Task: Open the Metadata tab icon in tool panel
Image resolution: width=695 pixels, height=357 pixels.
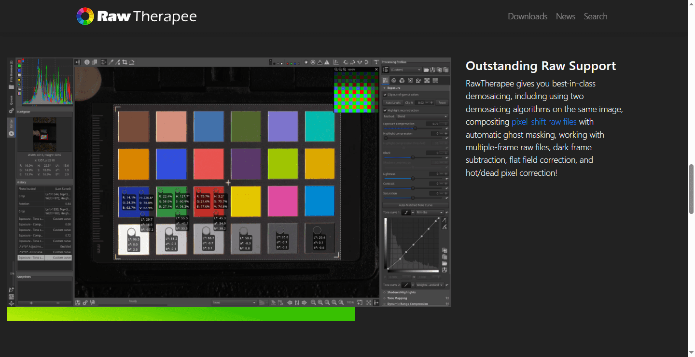Action: click(435, 80)
